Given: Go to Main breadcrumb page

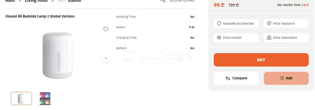Looking at the screenshot, I should [x=10, y=1].
